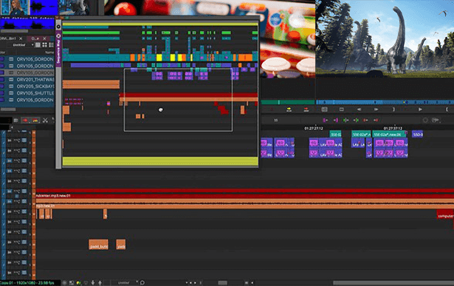Viewport: 454px width, 286px height.
Task: Click the Mark In bracket at the far right
Action: [447, 109]
